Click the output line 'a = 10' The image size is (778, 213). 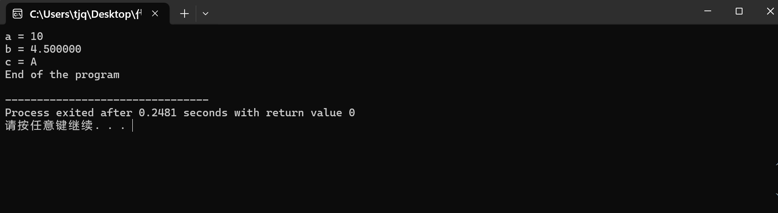click(x=24, y=36)
